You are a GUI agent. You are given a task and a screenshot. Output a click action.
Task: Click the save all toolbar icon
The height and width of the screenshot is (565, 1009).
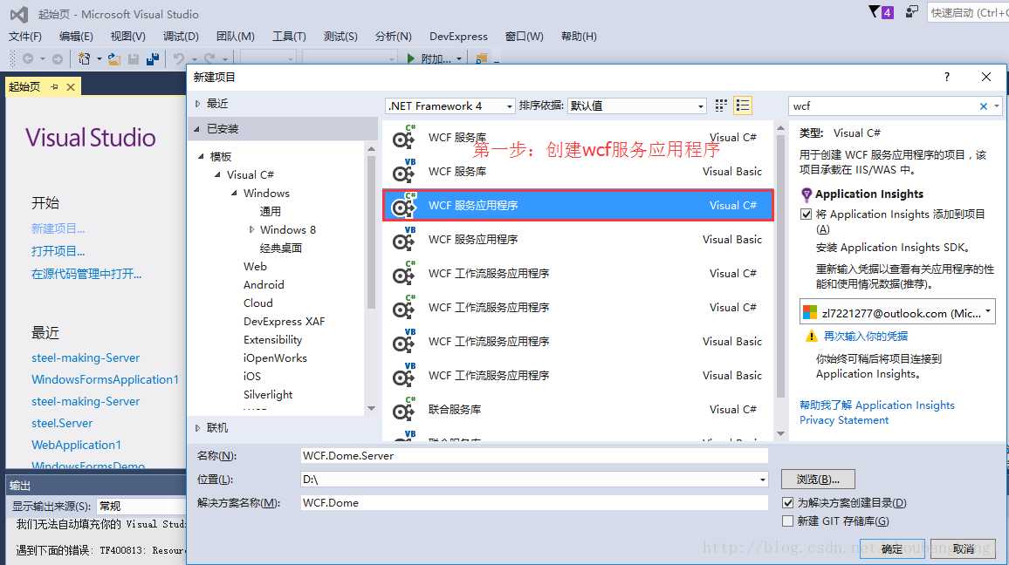(x=153, y=58)
